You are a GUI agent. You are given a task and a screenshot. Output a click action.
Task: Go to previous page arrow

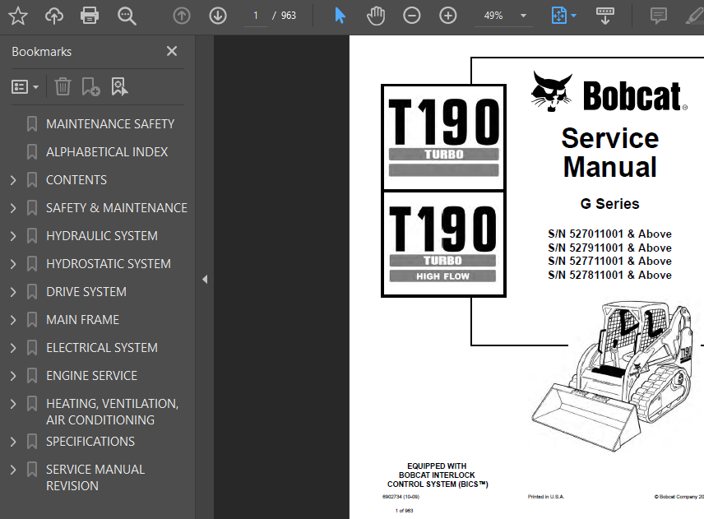[x=182, y=16]
